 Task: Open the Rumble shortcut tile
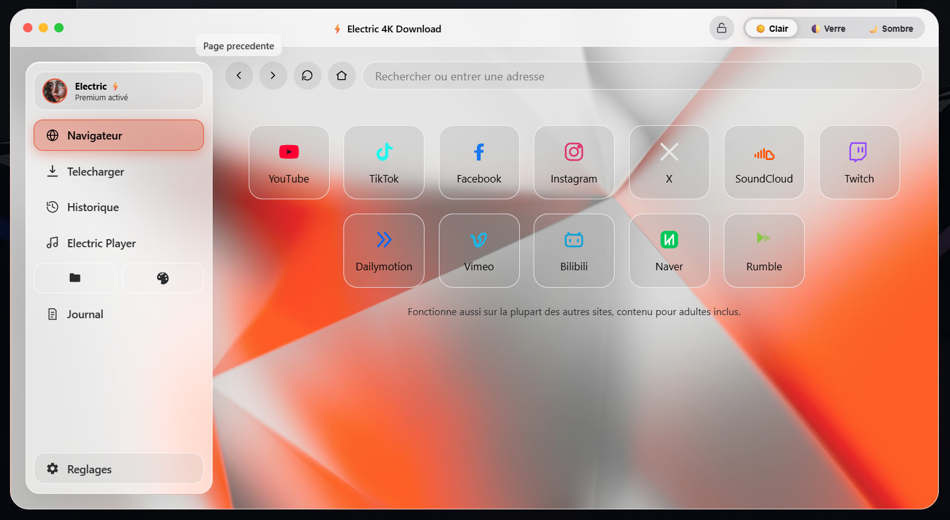tap(764, 250)
